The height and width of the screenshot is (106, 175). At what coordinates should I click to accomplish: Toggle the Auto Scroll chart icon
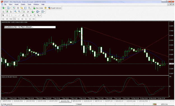pos(24,11)
